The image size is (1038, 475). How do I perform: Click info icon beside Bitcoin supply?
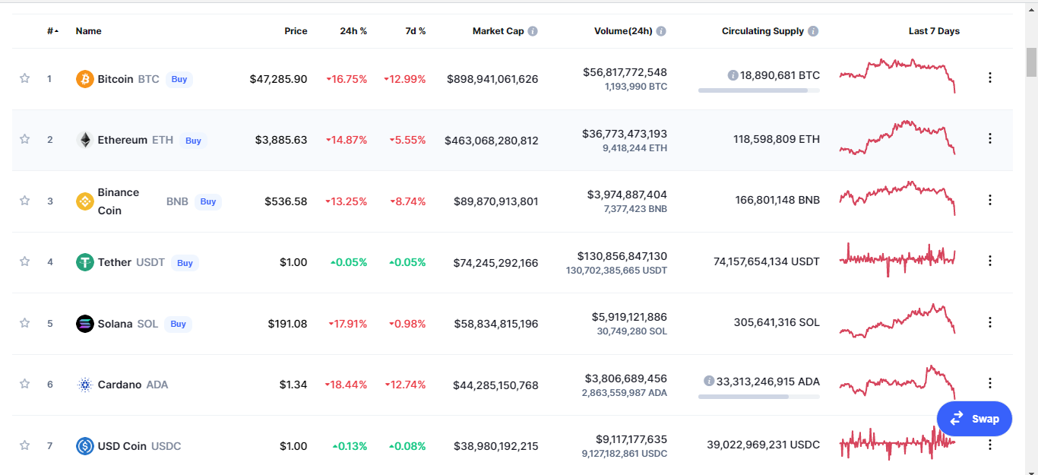coord(733,75)
